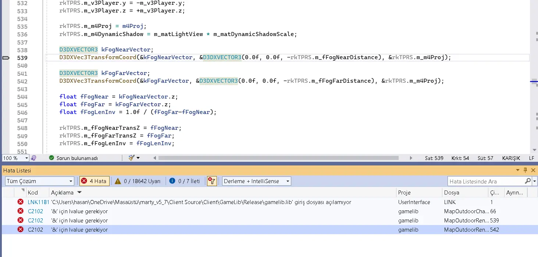This screenshot has height=257, width=538.
Task: Click the current-line arrow marker at line 539
Action: point(6,58)
